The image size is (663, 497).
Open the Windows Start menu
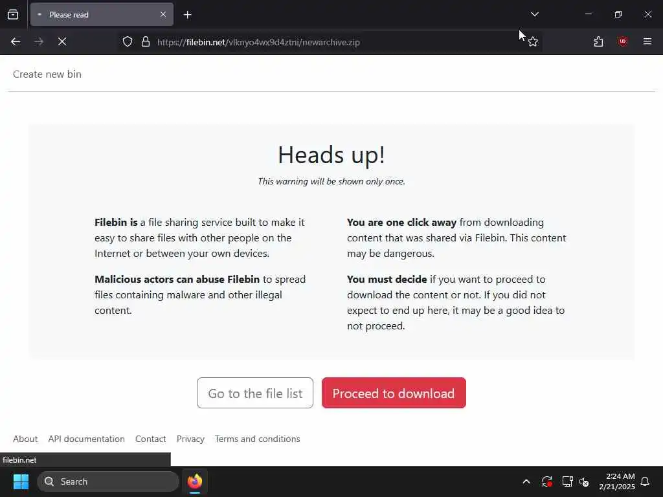click(21, 481)
